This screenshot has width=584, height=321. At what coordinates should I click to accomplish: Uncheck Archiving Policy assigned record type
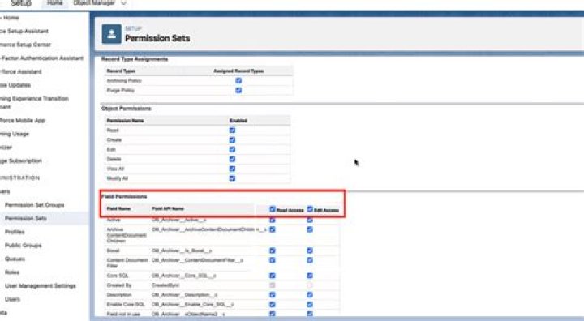(x=238, y=80)
